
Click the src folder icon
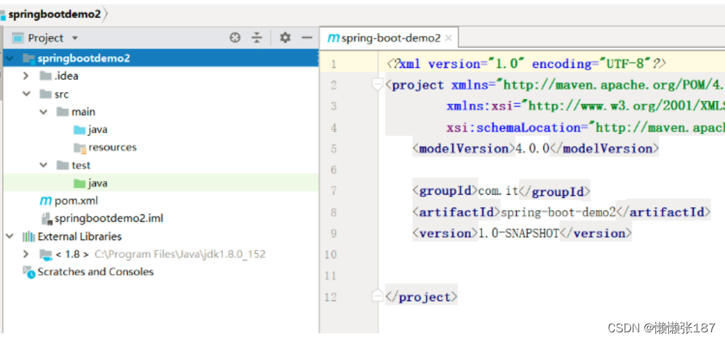45,94
